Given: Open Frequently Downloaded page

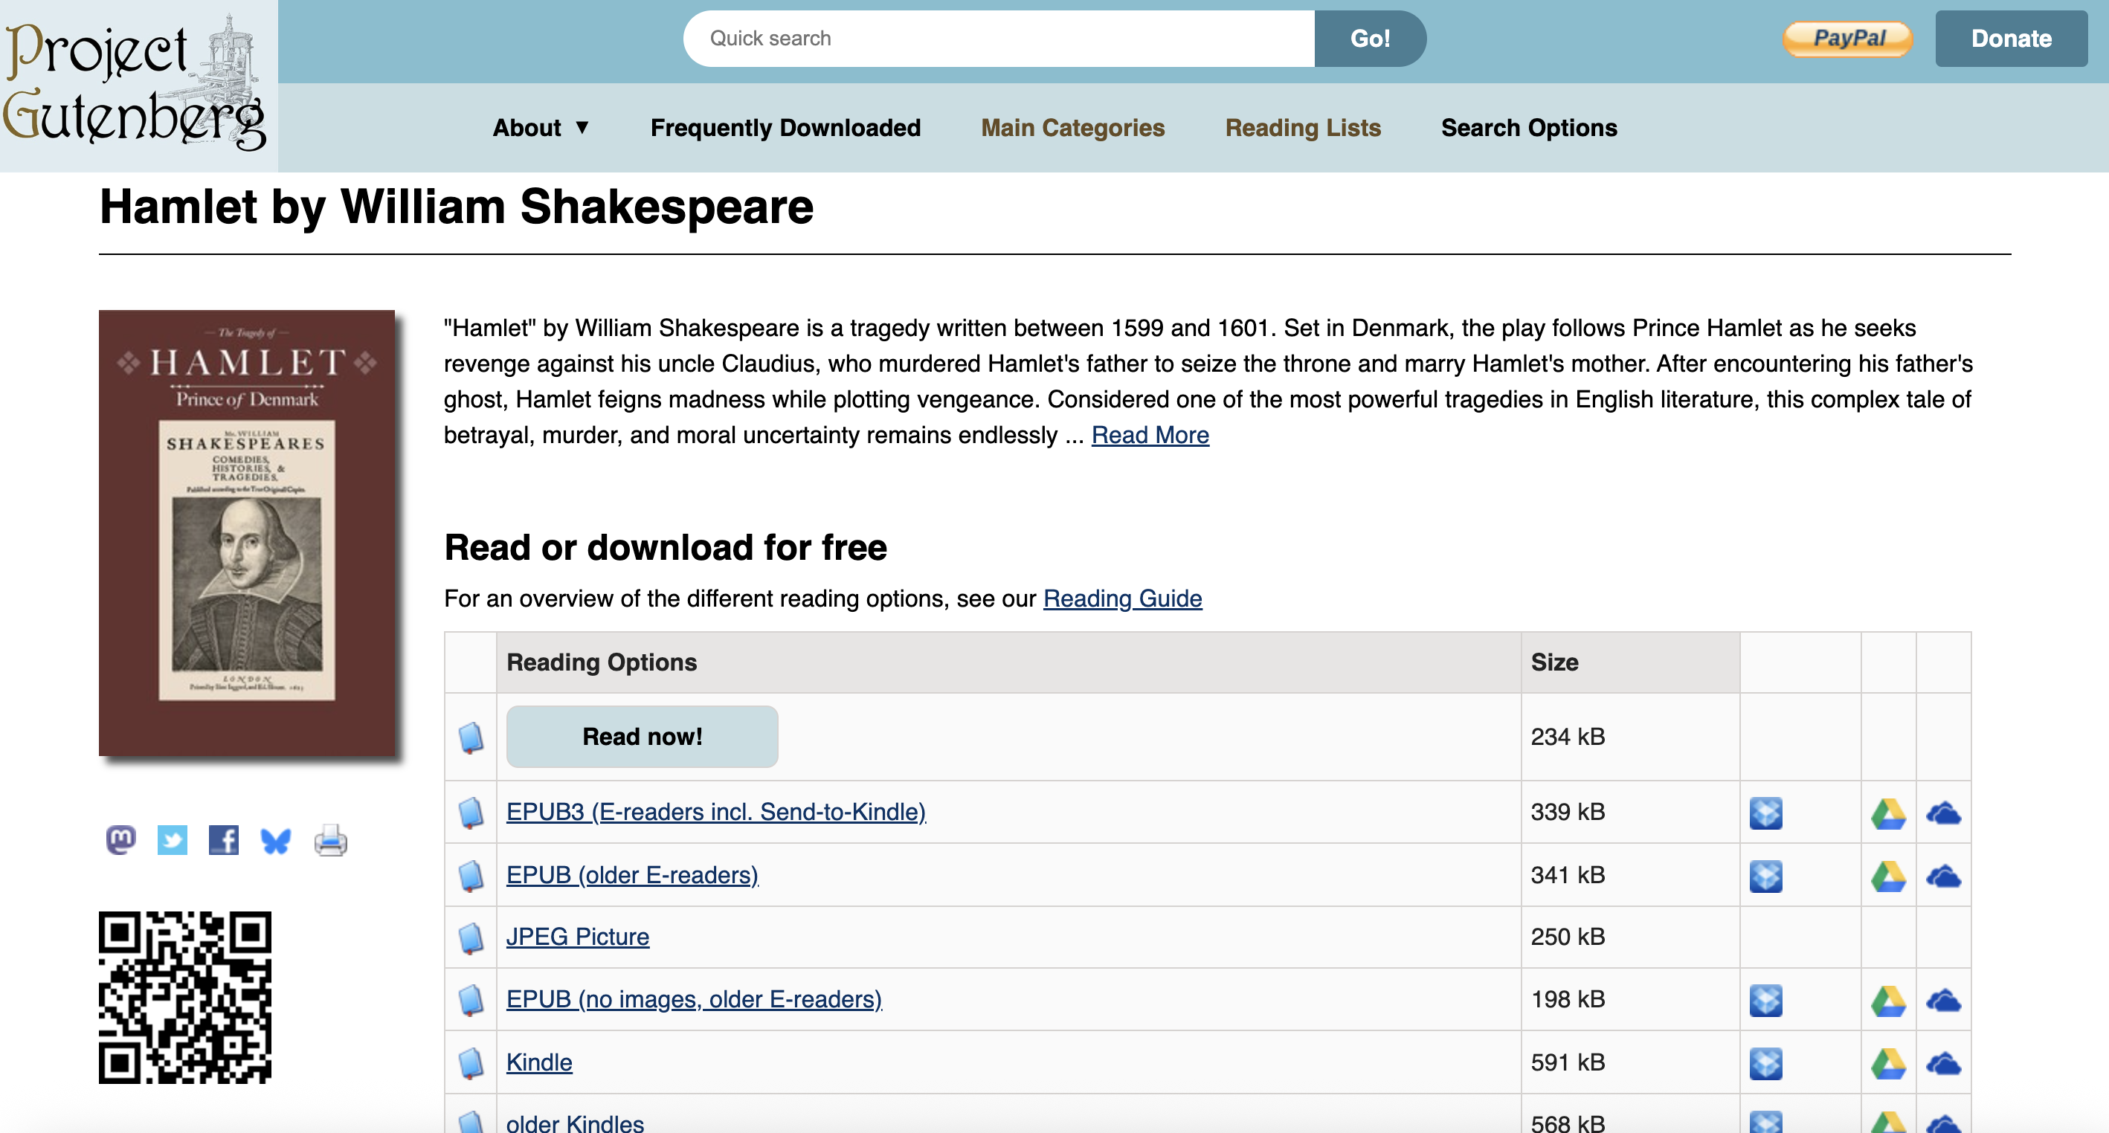Looking at the screenshot, I should 785,128.
